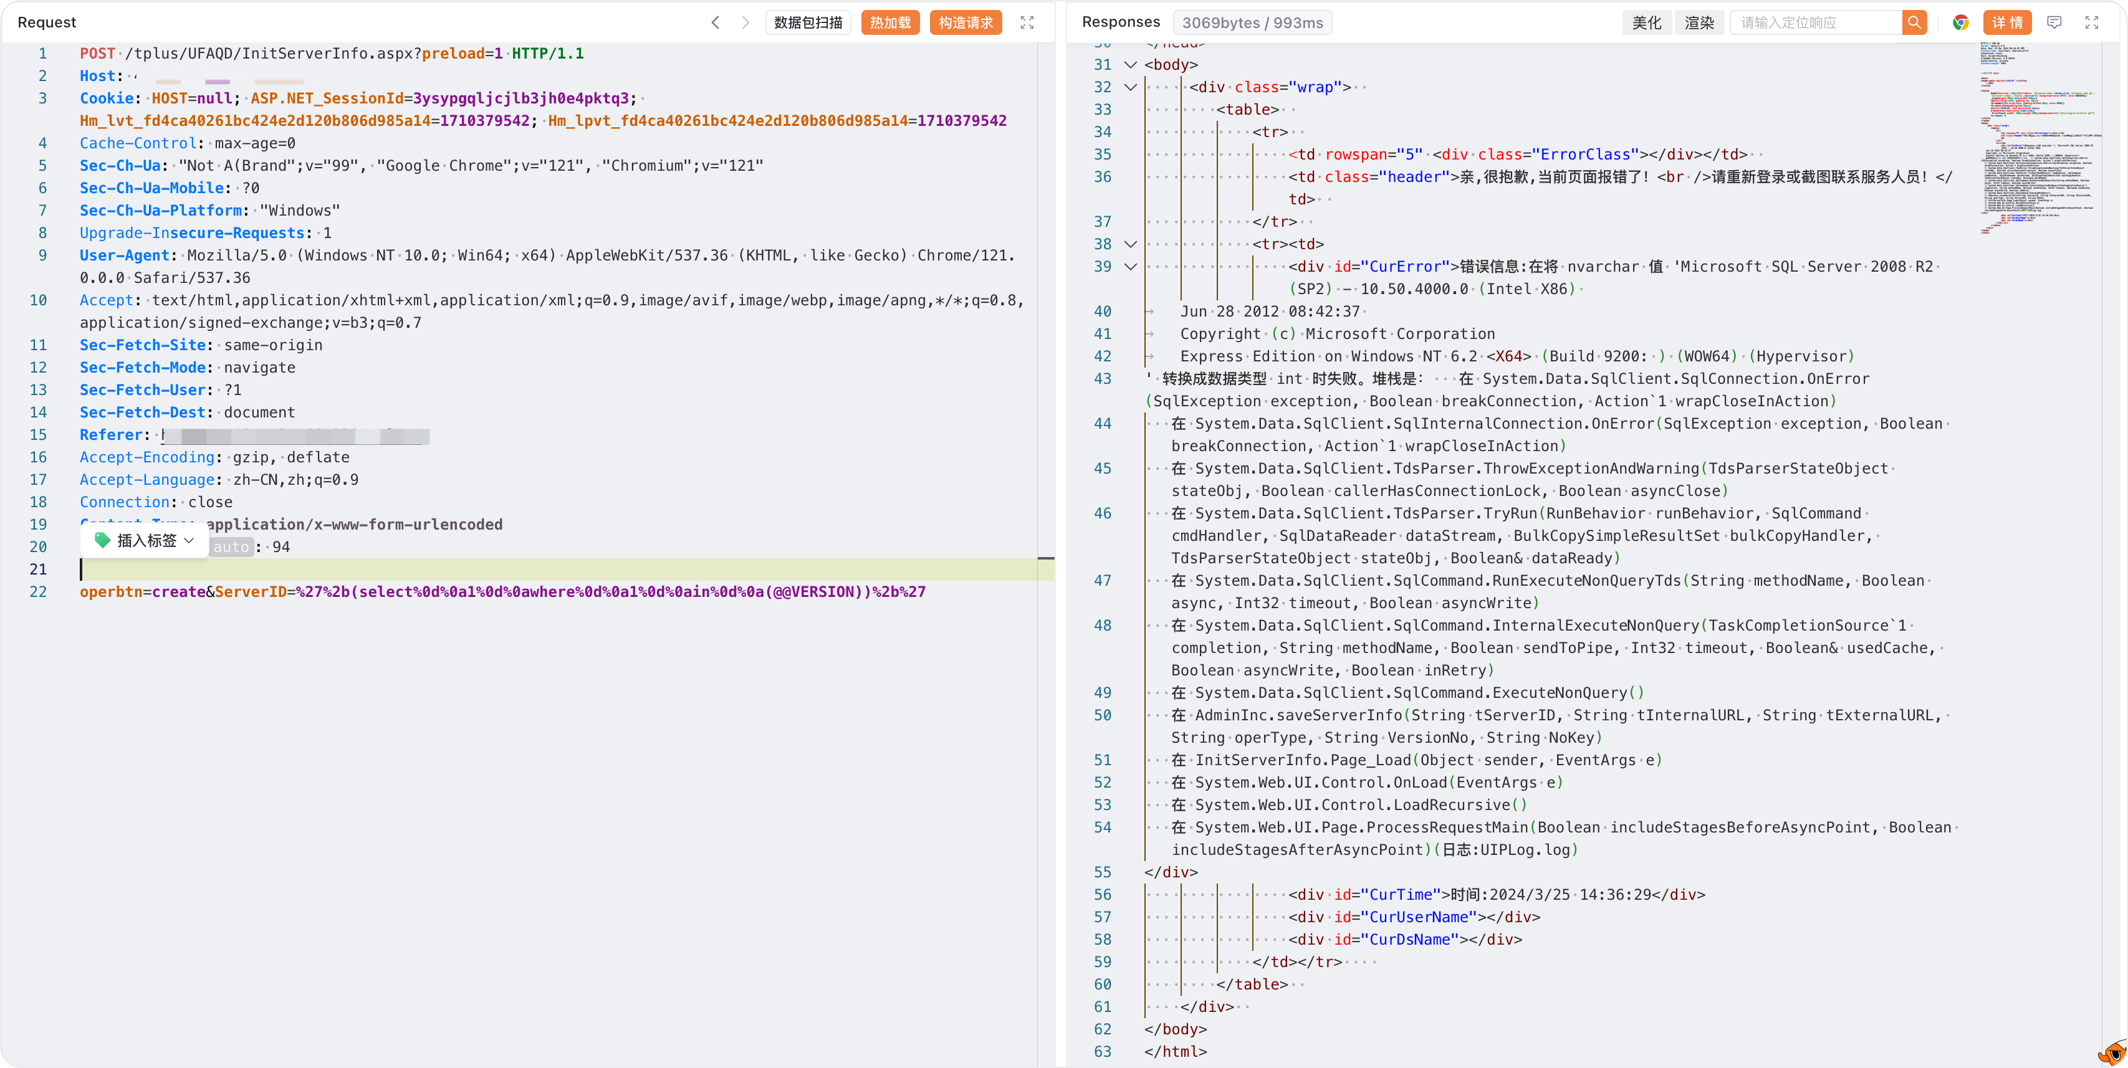Image resolution: width=2128 pixels, height=1068 pixels.
Task: Click the 热加载 button
Action: pos(889,22)
